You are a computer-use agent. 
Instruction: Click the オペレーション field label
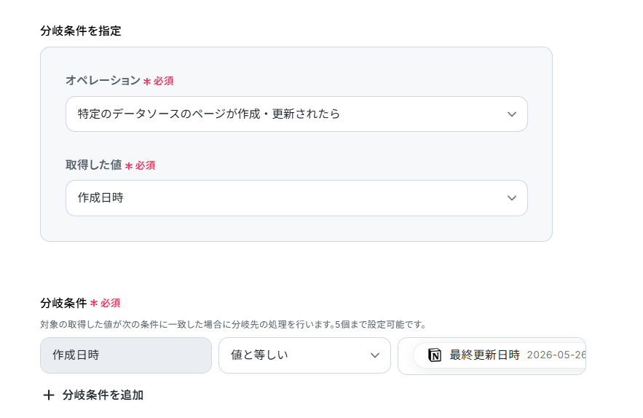click(x=103, y=80)
